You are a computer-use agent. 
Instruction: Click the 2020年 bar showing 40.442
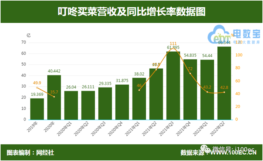[54, 98]
